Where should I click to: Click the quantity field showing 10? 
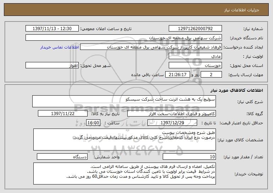(x=189, y=157)
